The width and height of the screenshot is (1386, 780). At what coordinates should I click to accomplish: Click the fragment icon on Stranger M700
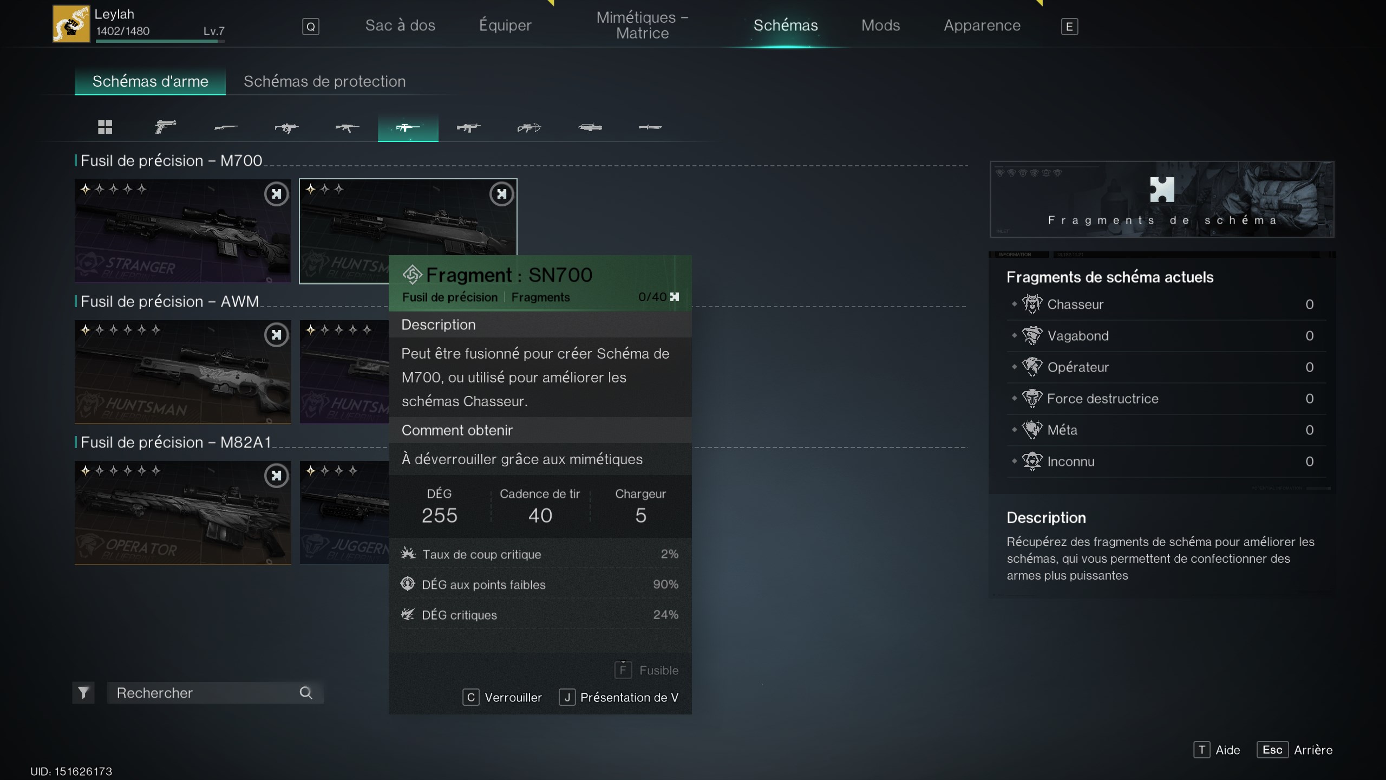(277, 194)
